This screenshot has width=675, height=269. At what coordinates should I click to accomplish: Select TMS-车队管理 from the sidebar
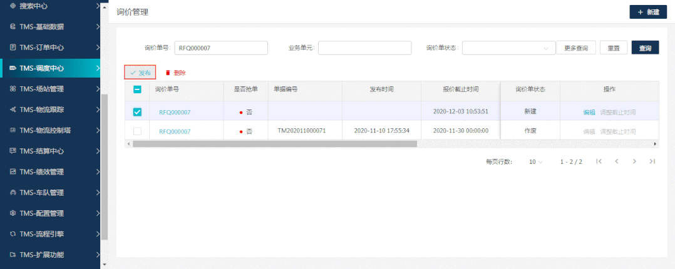click(50, 193)
